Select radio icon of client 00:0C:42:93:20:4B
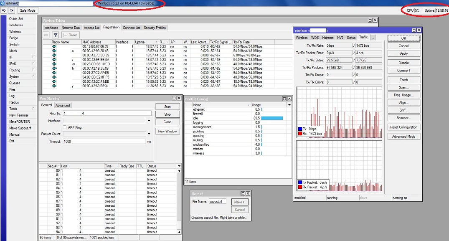 point(54,51)
